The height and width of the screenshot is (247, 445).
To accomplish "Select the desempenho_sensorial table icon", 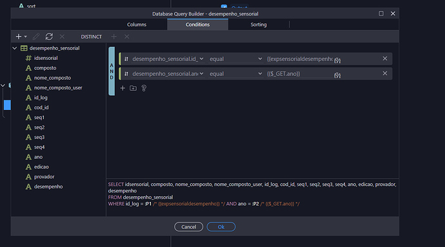I will click(x=24, y=48).
